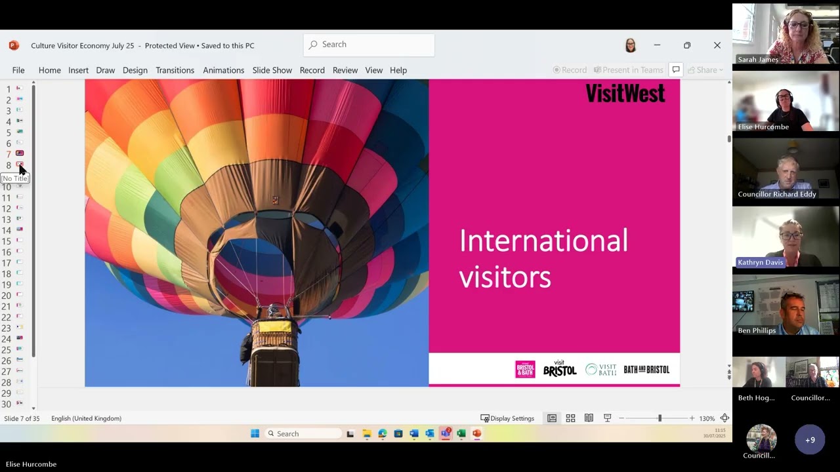840x472 pixels.
Task: Switch to the Review tab
Action: point(345,70)
